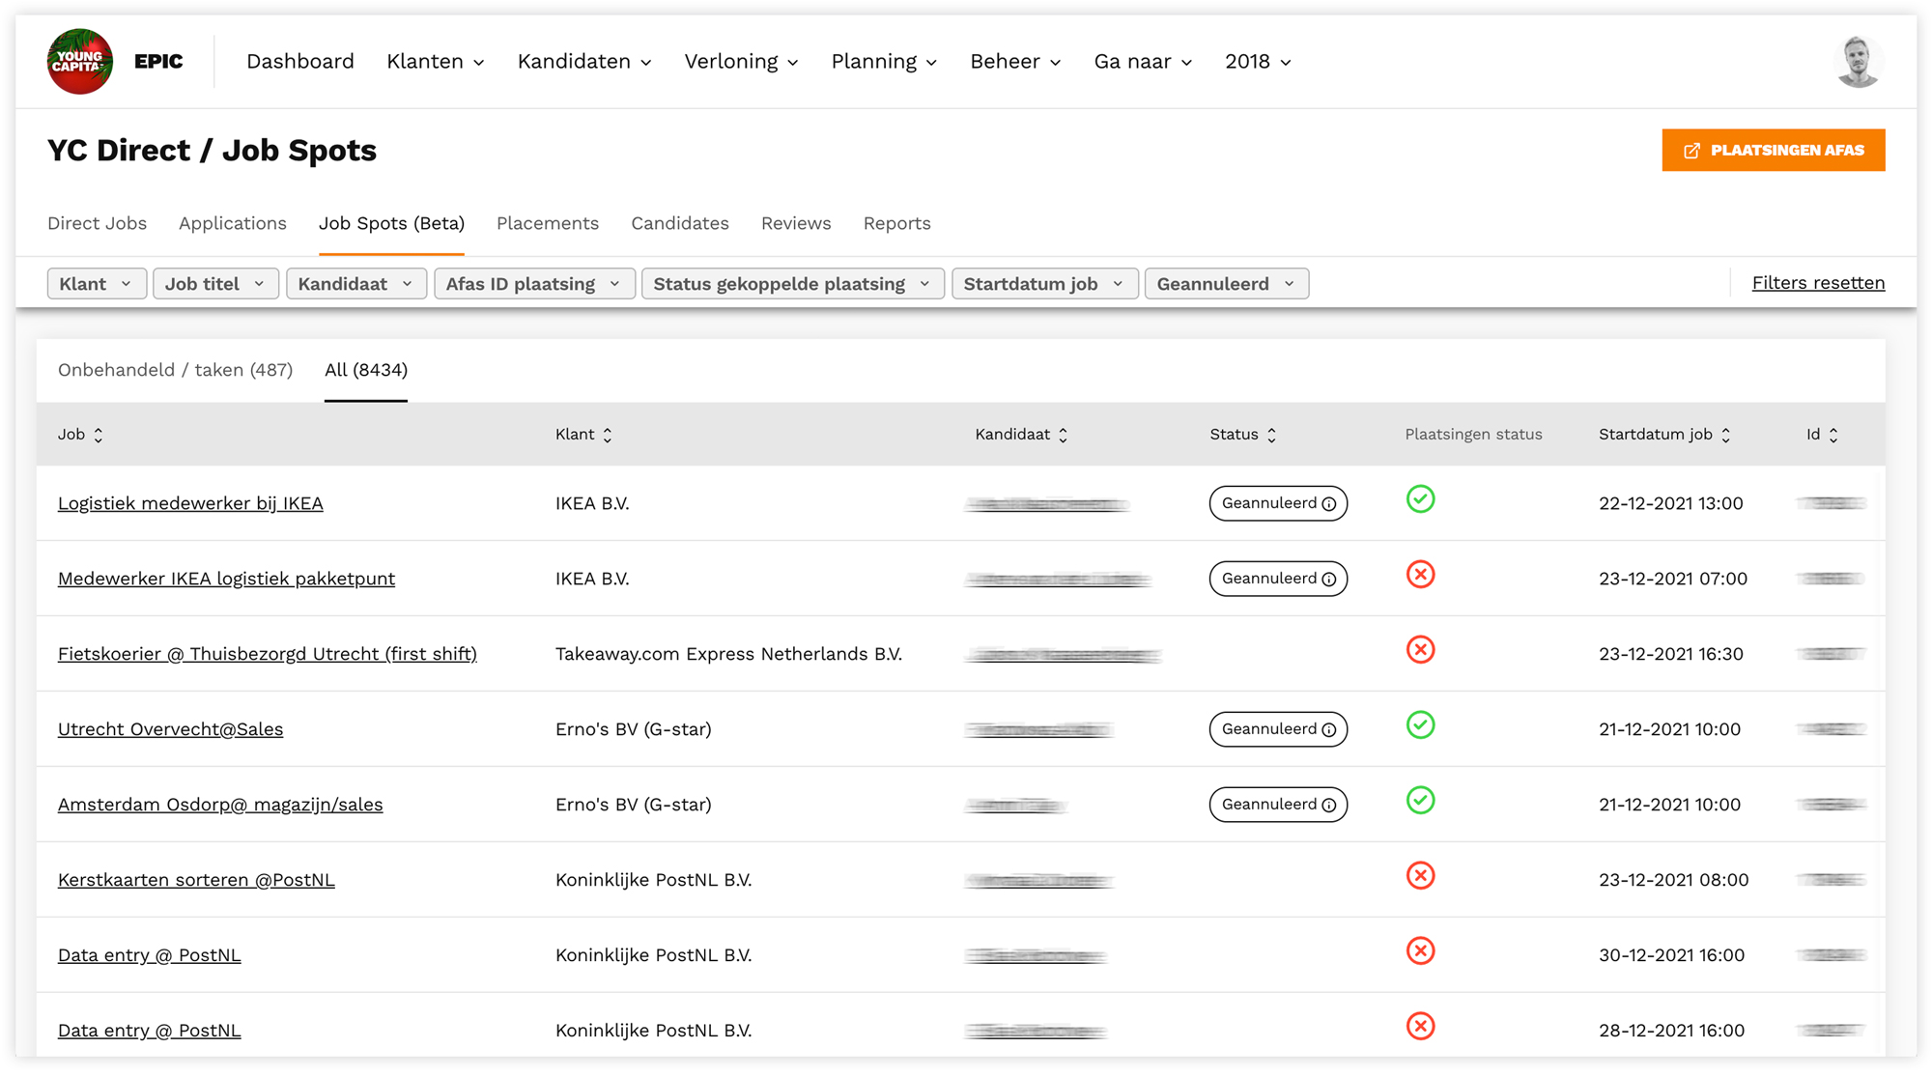Expand the Beheer menu
This screenshot has width=1932, height=1077.
(x=1015, y=62)
